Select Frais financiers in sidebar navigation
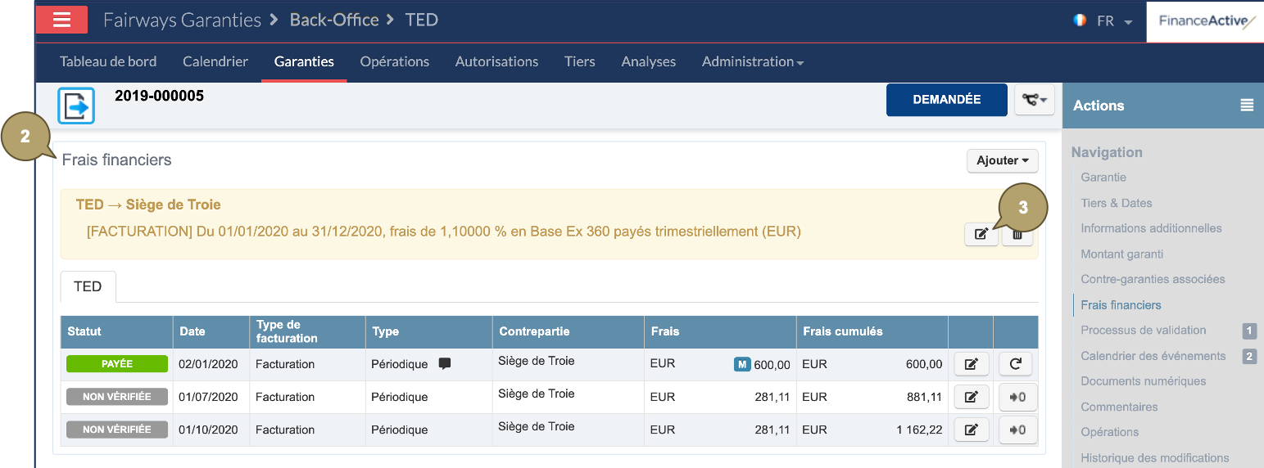This screenshot has width=1264, height=468. (1121, 305)
